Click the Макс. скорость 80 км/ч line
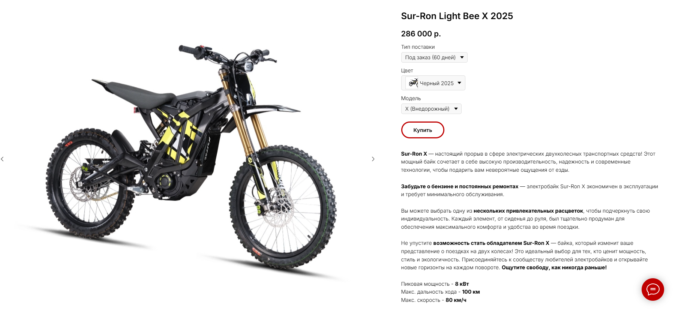Viewport: 675px width, 309px height. tap(434, 300)
